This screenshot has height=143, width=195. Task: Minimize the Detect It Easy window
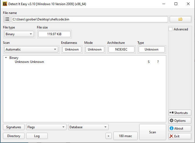(164, 4)
